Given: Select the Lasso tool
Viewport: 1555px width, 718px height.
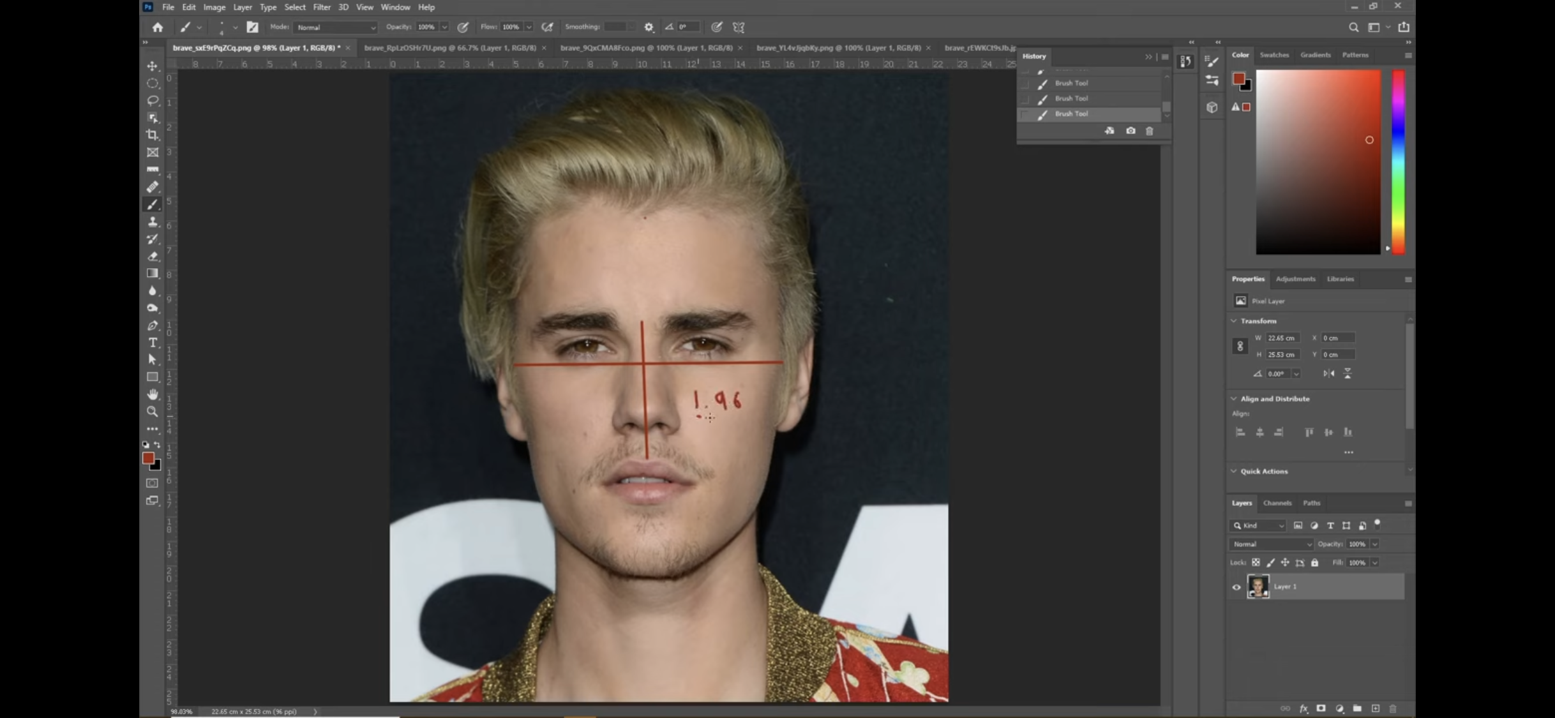Looking at the screenshot, I should (153, 100).
